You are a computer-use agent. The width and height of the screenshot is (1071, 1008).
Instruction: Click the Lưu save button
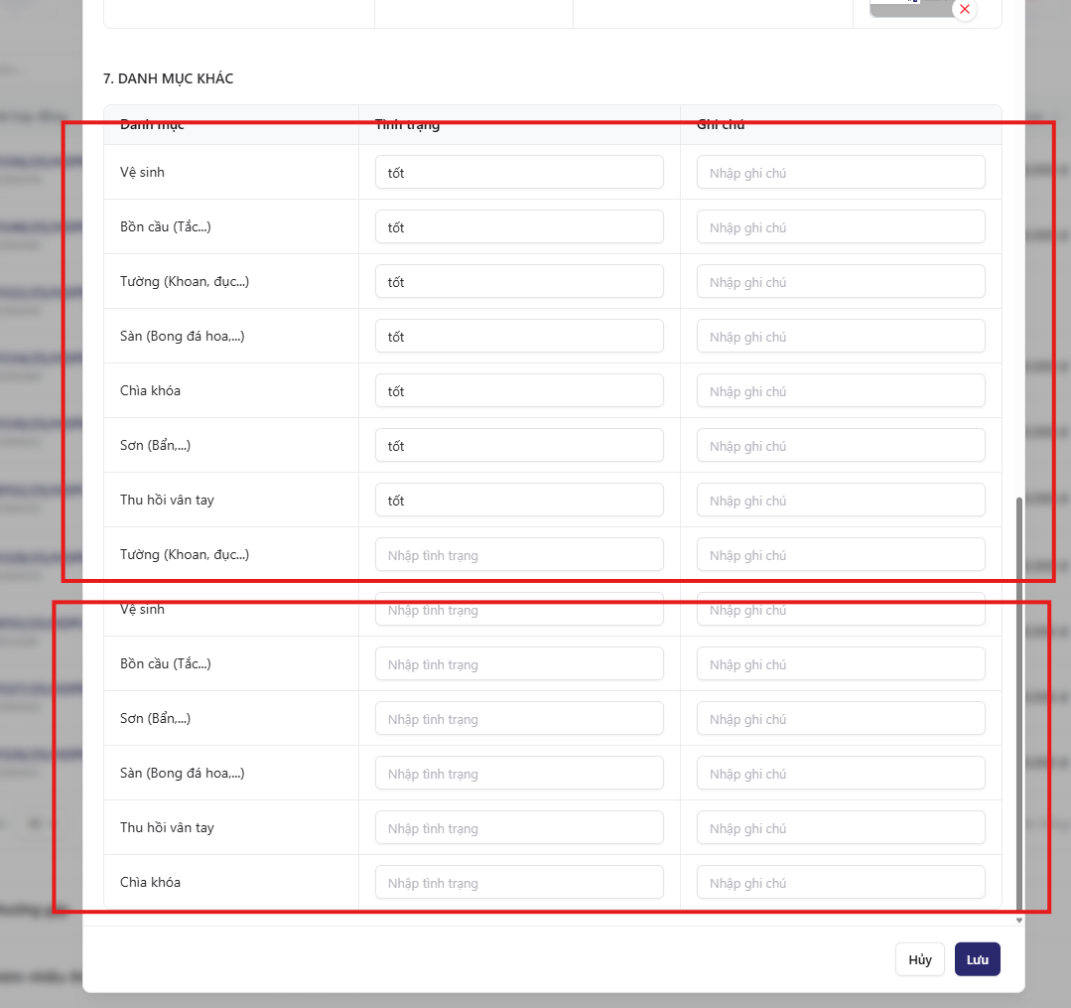977,959
